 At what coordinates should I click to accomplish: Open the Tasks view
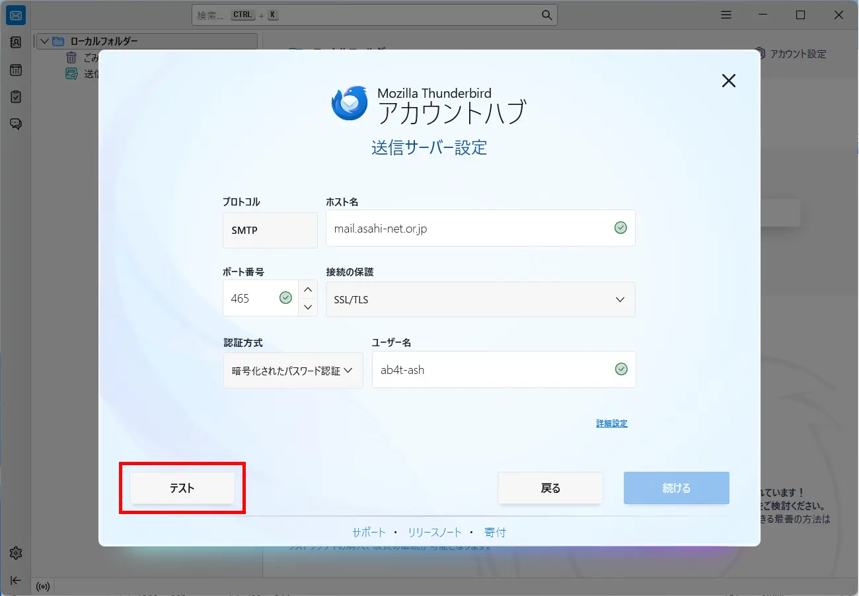[x=15, y=96]
